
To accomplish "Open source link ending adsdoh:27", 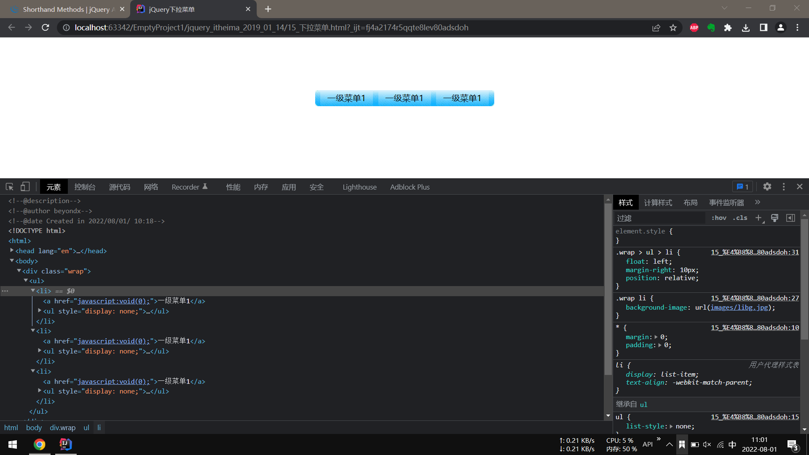I will 755,298.
